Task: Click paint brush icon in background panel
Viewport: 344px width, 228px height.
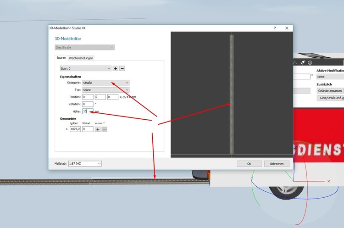Action: point(303,62)
